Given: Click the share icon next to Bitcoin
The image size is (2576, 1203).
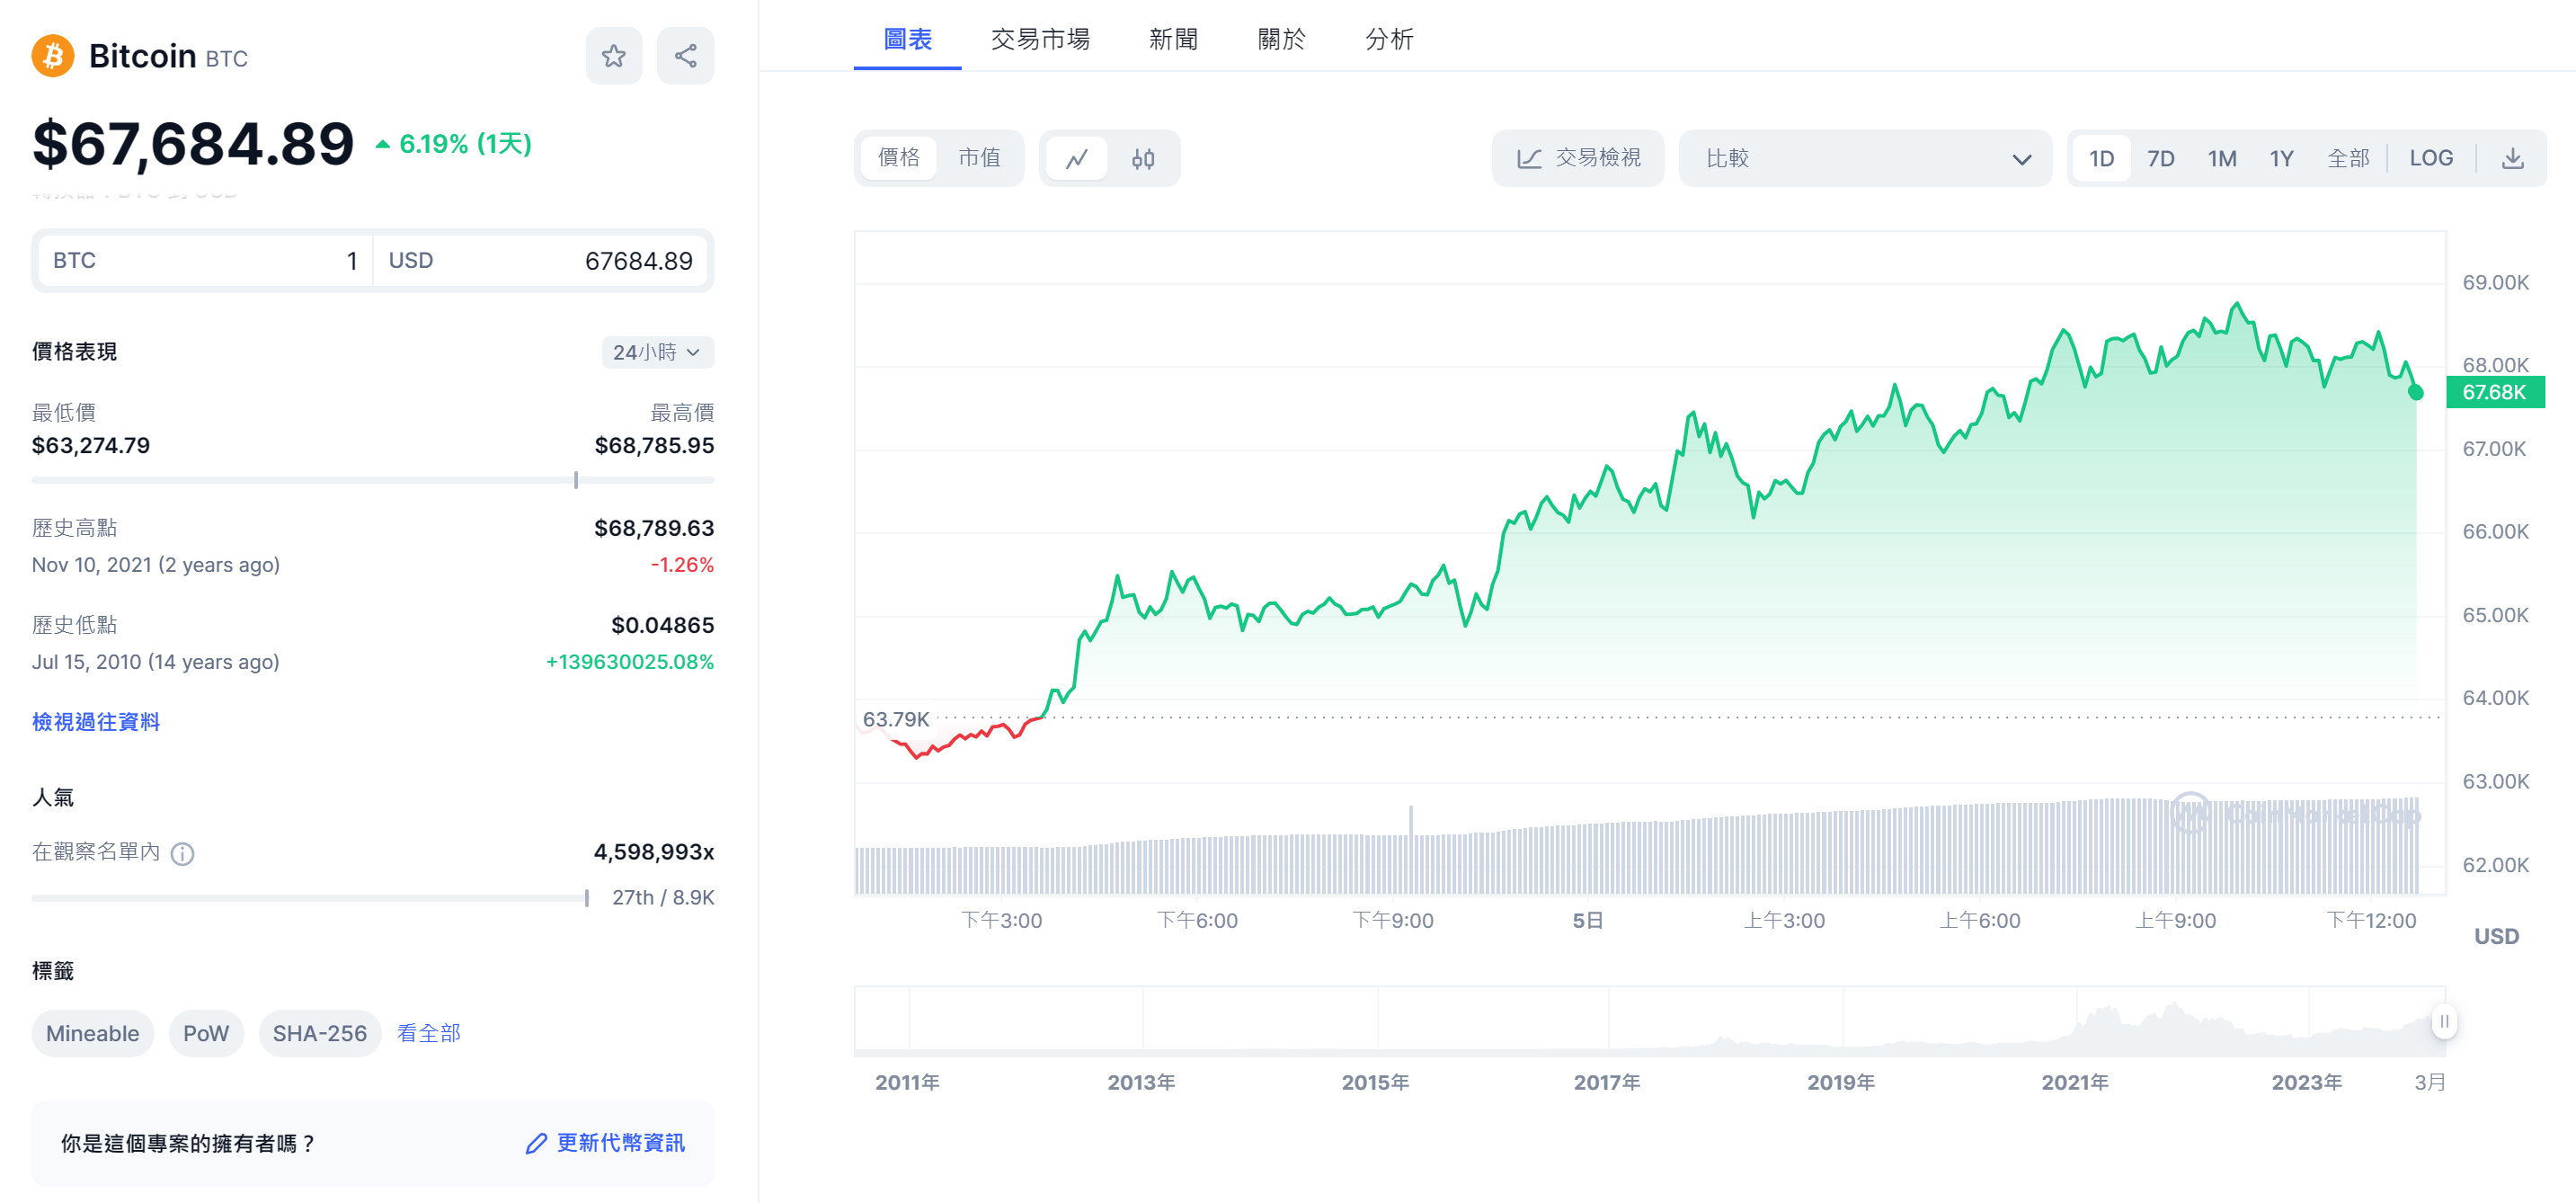Looking at the screenshot, I should point(685,56).
